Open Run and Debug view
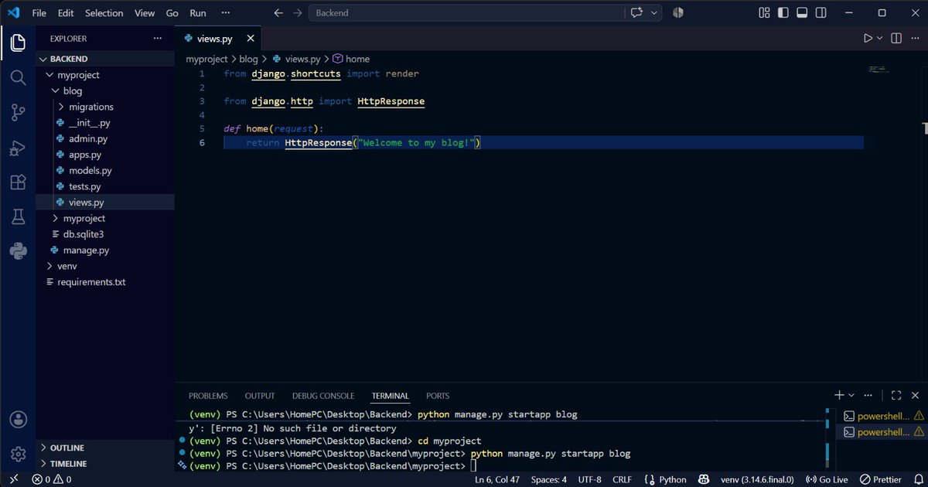This screenshot has width=928, height=487. [18, 148]
